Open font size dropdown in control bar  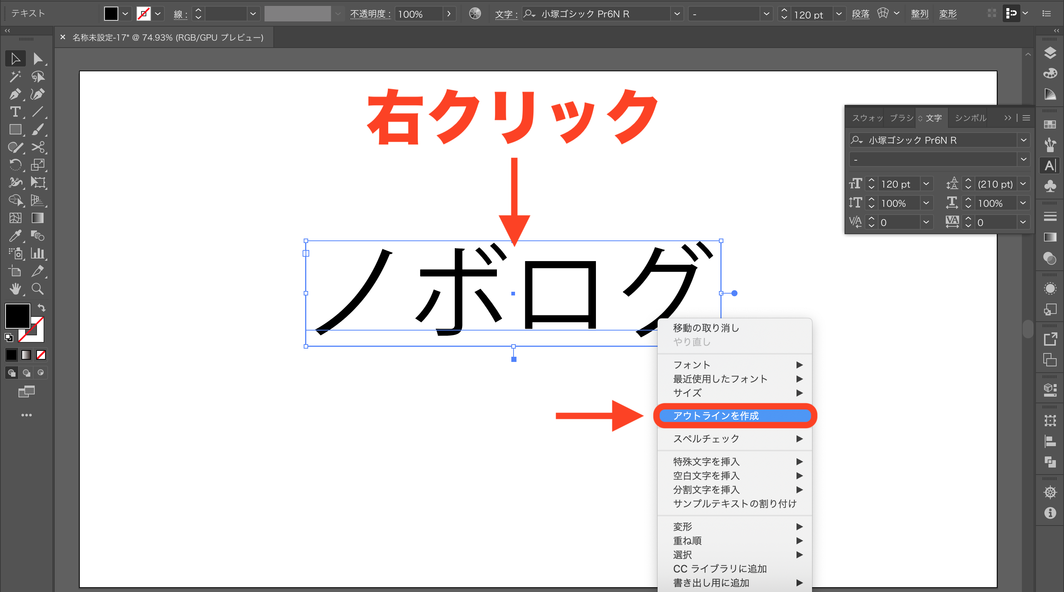[x=839, y=14]
